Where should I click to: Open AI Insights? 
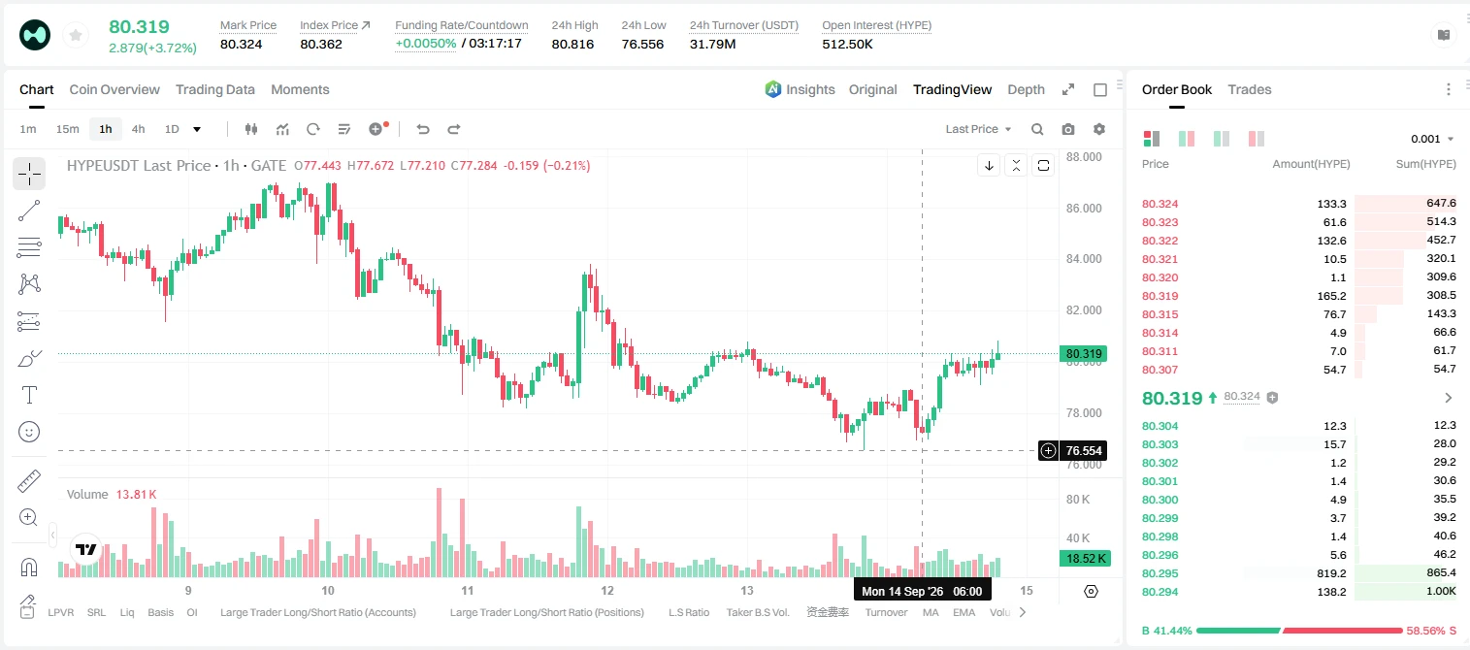(800, 89)
